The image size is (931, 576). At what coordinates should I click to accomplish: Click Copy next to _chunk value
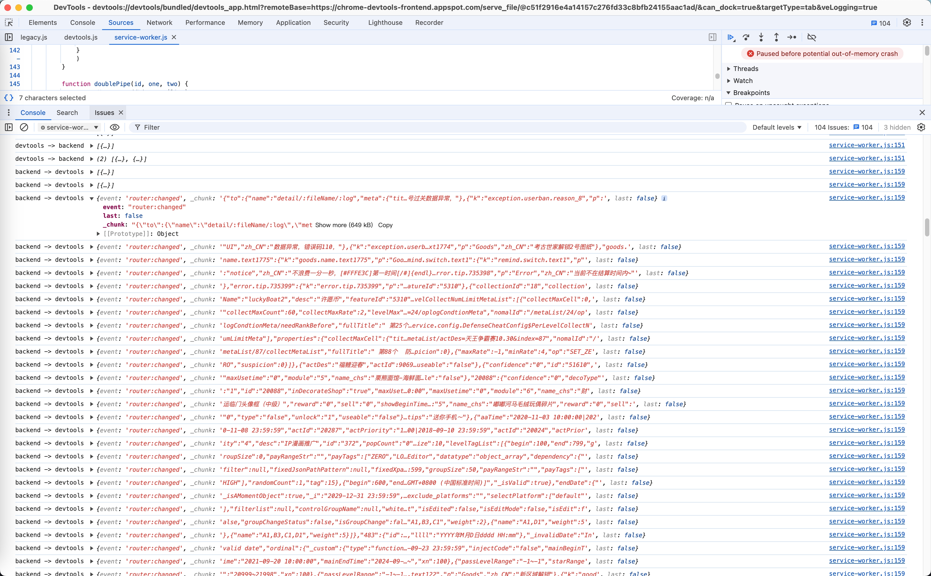[x=385, y=225]
